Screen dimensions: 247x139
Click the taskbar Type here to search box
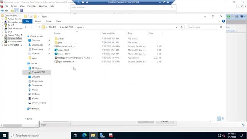40,136
